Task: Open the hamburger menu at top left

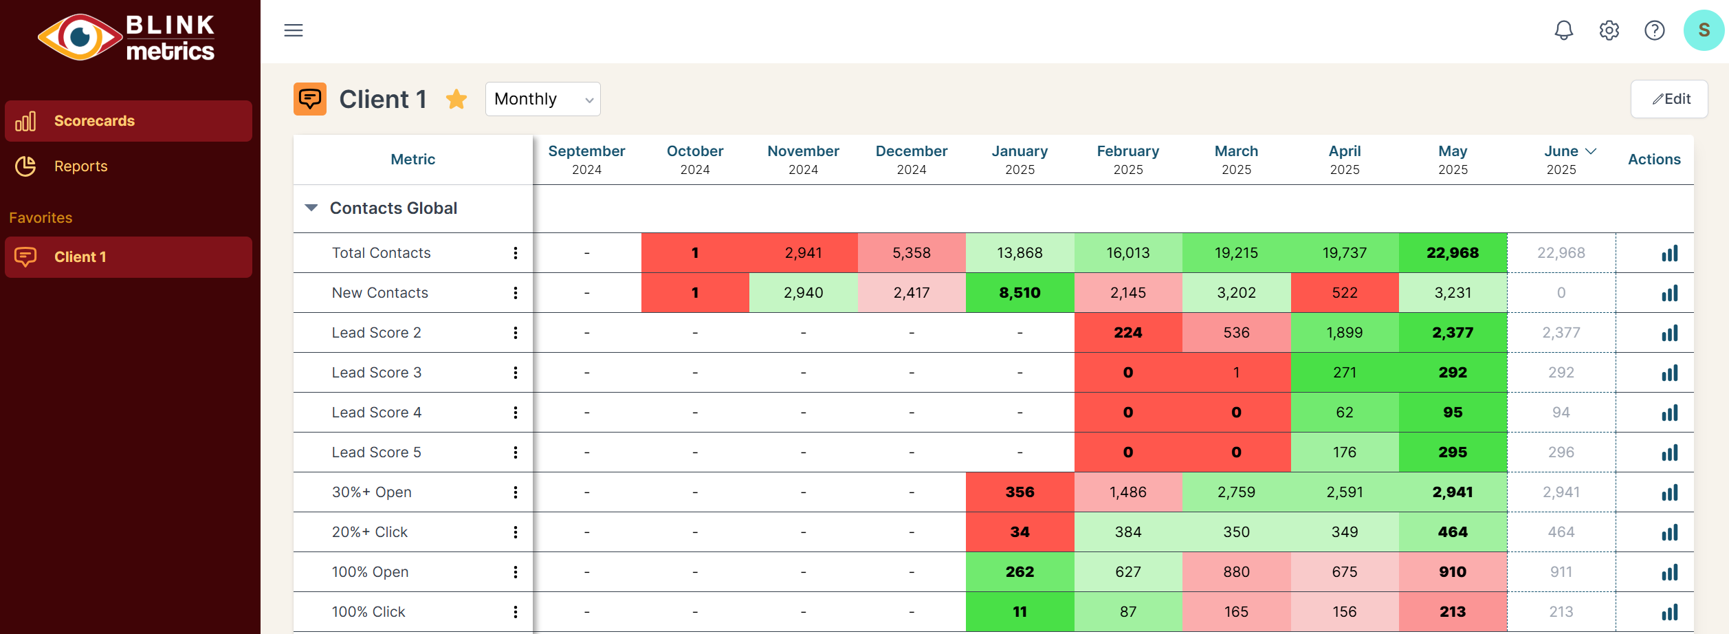Action: pyautogui.click(x=294, y=30)
